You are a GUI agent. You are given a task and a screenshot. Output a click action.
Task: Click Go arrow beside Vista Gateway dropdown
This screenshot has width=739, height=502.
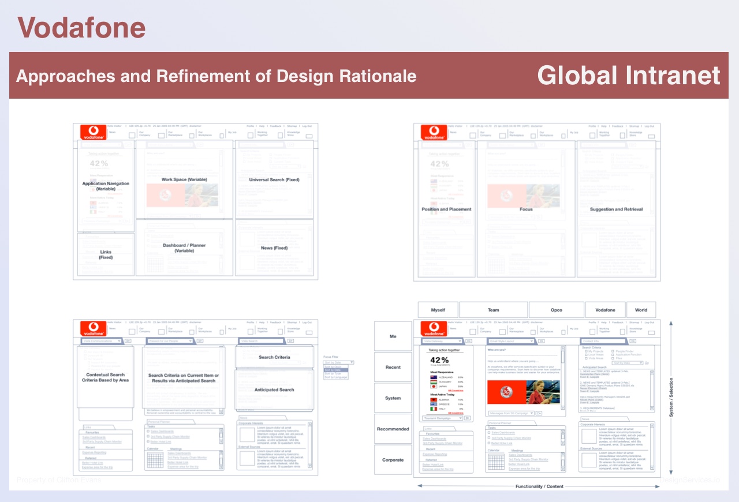[x=468, y=342]
